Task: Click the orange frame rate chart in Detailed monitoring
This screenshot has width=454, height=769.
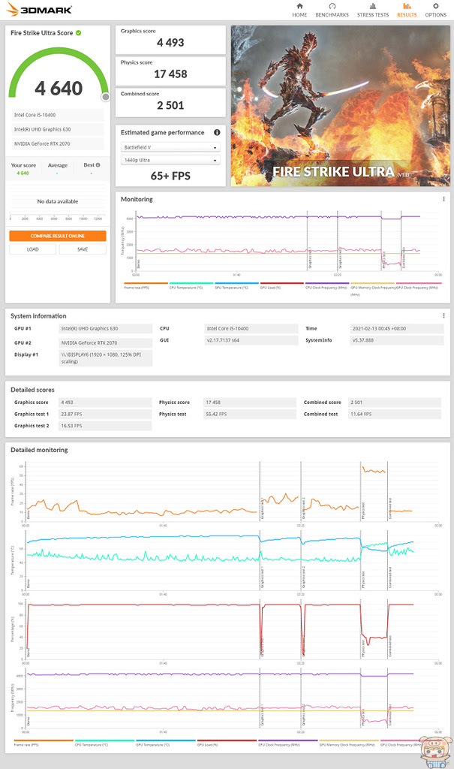Action: 230,493
